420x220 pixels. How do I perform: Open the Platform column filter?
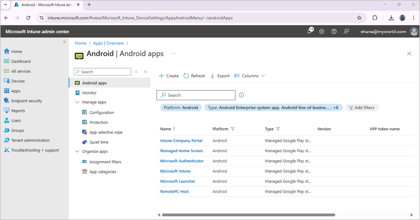pos(233,129)
